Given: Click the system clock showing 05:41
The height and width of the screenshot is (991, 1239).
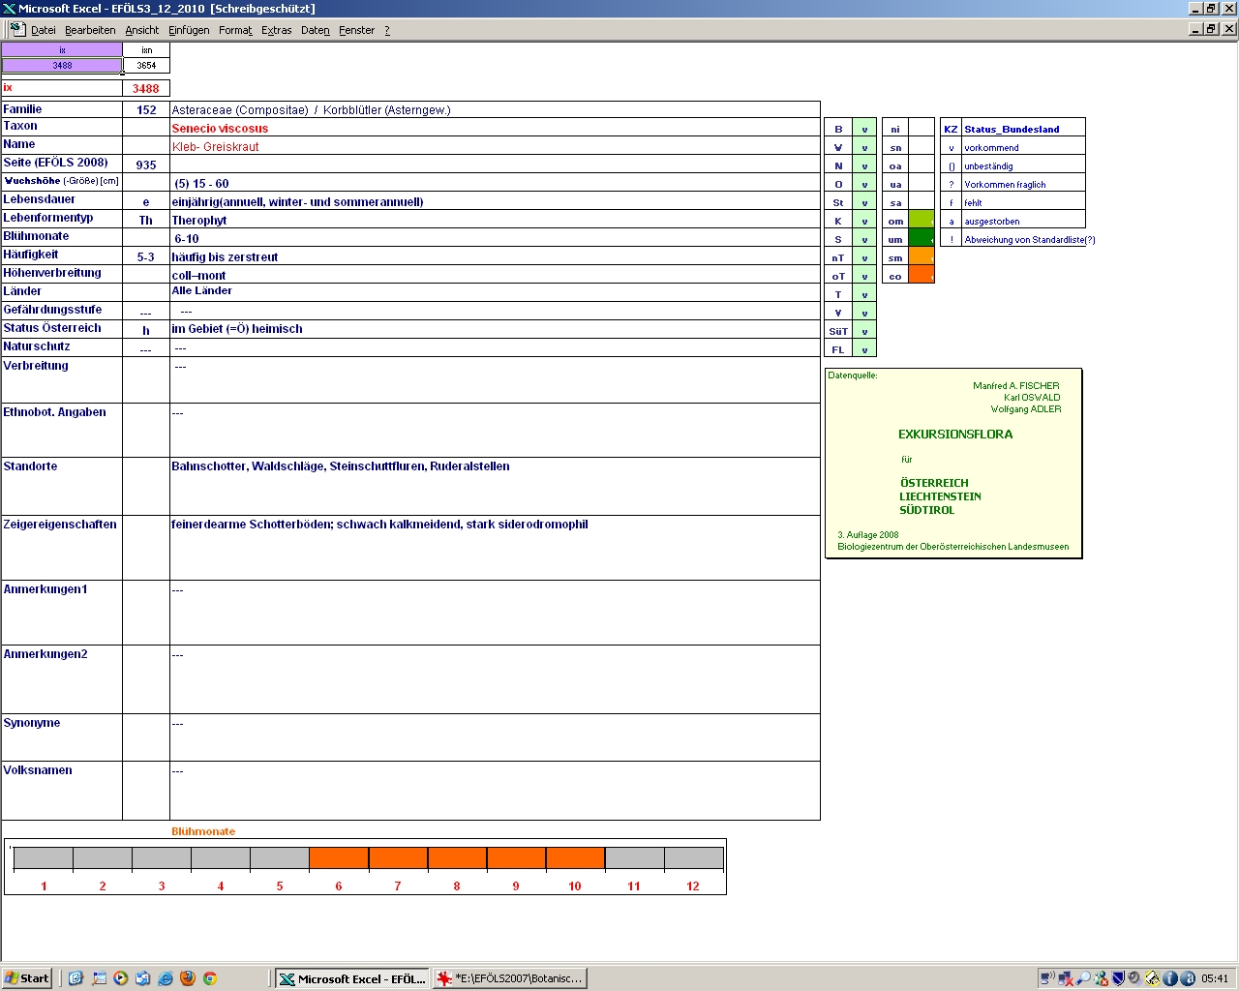Looking at the screenshot, I should (x=1215, y=978).
